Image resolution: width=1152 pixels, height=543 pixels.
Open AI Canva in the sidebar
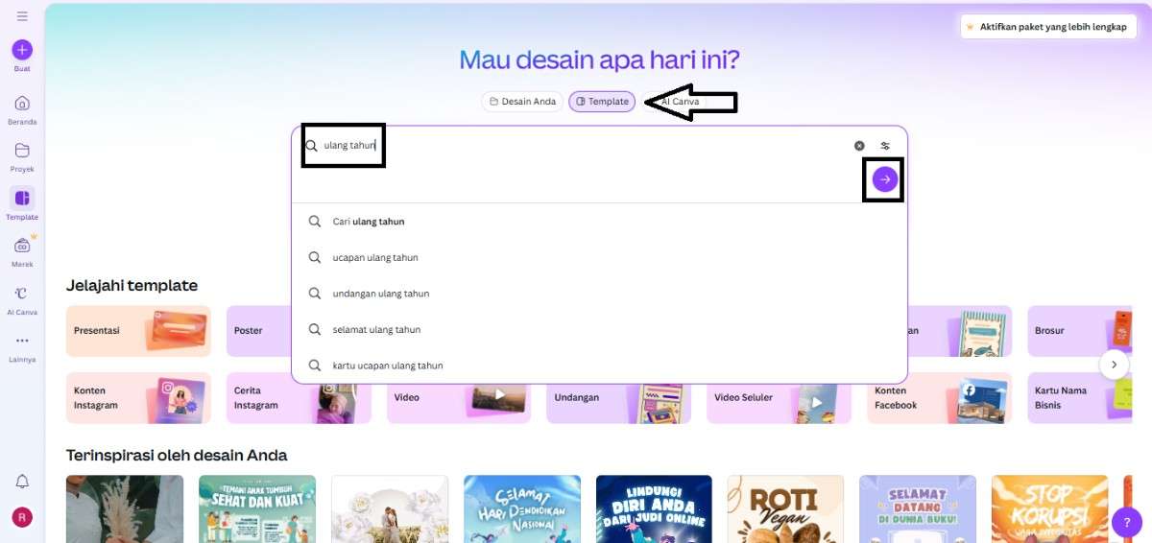tap(22, 298)
